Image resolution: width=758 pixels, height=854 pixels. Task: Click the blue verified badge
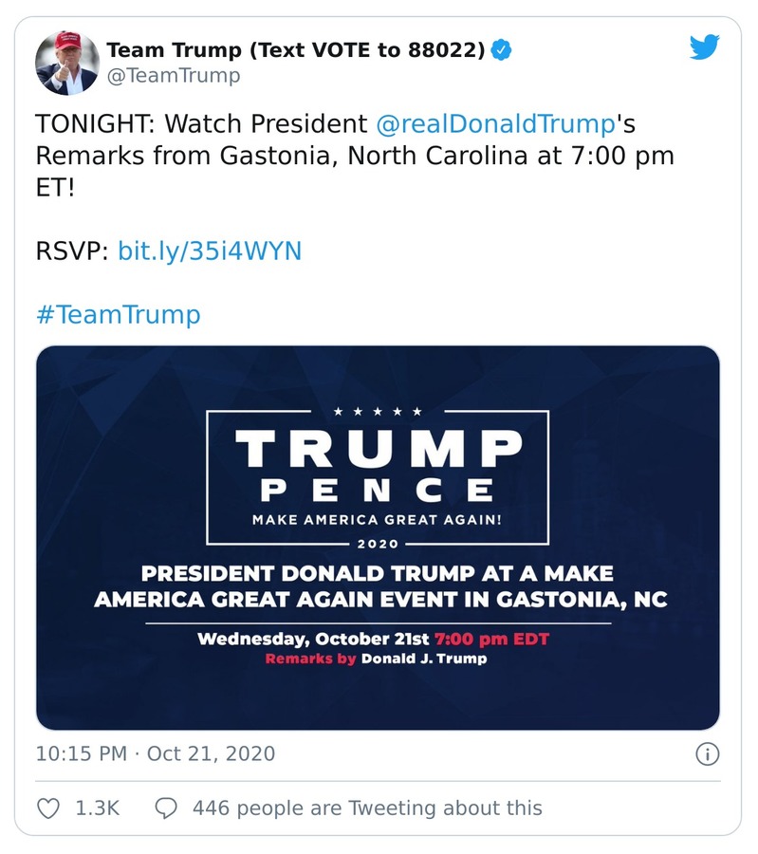coord(502,50)
